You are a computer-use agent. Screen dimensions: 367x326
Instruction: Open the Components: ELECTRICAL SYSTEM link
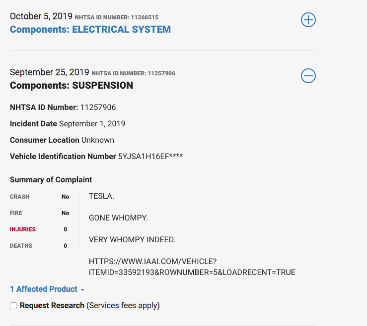[x=90, y=29]
